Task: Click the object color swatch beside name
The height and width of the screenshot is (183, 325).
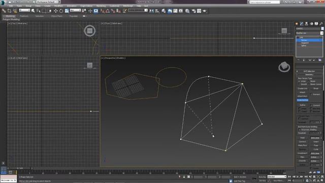Action: (322, 28)
